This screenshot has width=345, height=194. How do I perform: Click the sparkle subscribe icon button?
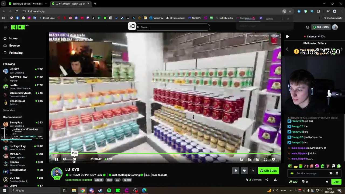pyautogui.click(x=253, y=171)
